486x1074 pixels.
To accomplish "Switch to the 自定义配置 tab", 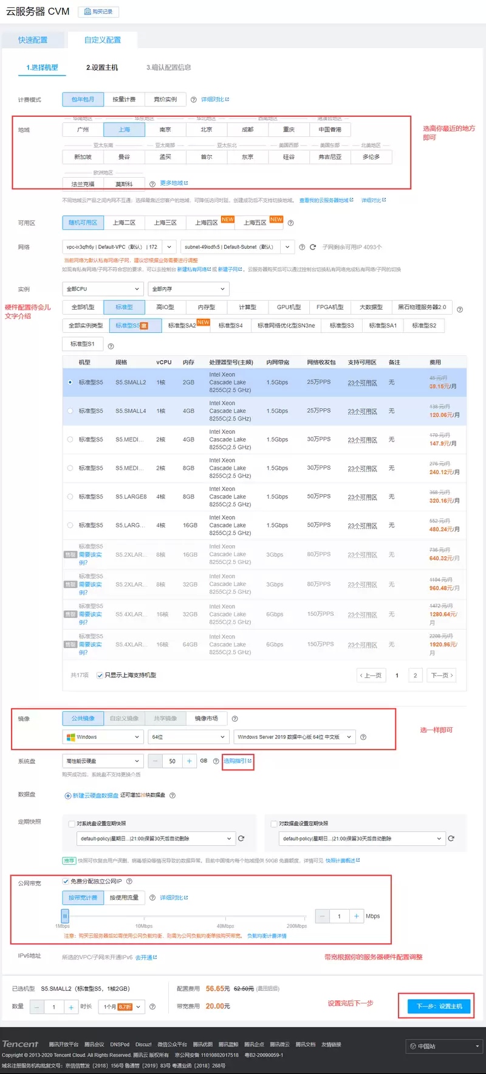I will pyautogui.click(x=103, y=40).
